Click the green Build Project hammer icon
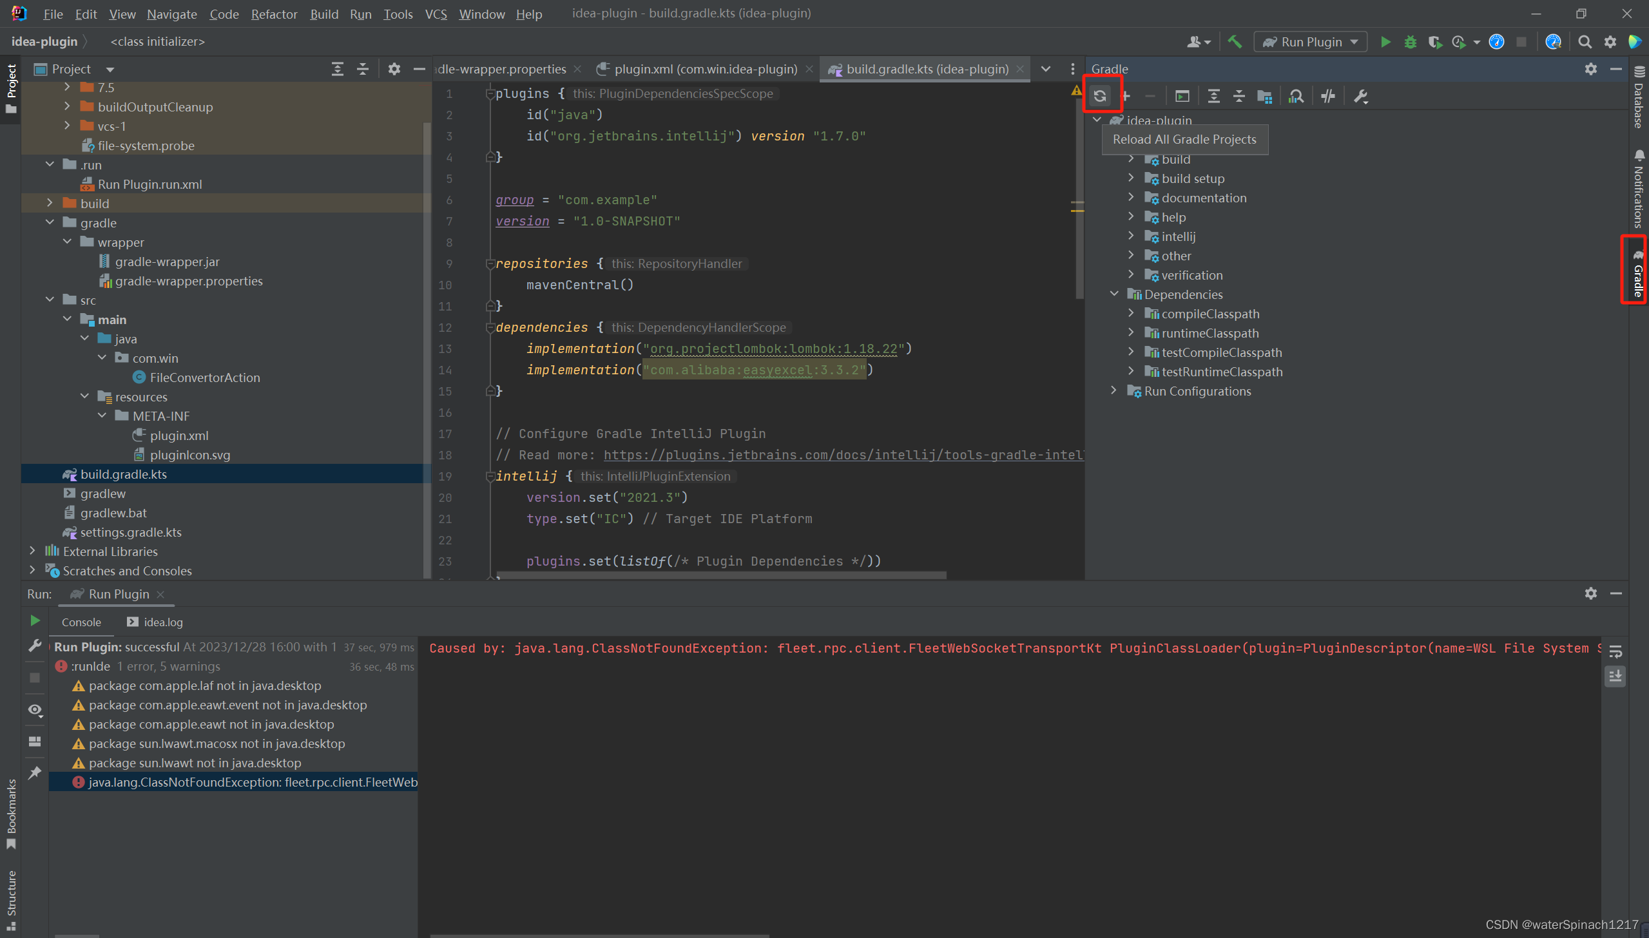1649x938 pixels. (1235, 42)
